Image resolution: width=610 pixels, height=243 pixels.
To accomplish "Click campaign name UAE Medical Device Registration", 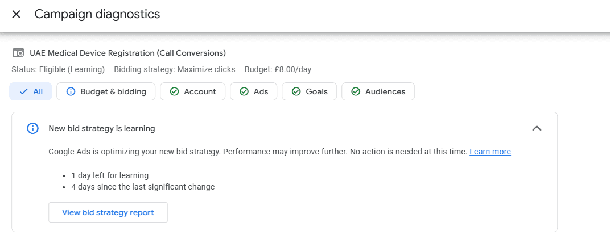I will [128, 53].
